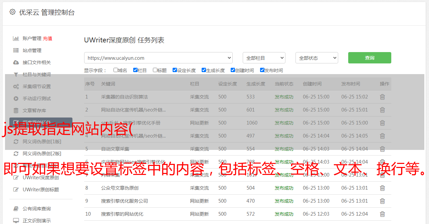The image size is (429, 224).
Task: Open the 全部状态 status dropdown
Action: point(317,58)
